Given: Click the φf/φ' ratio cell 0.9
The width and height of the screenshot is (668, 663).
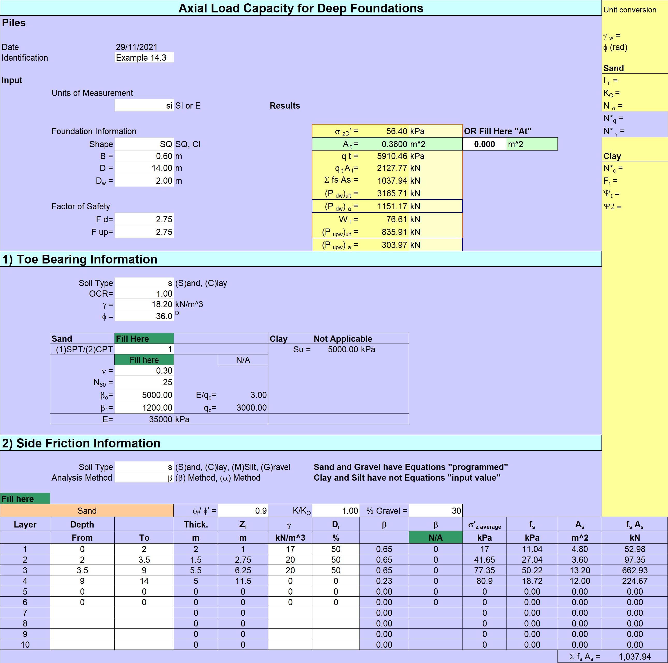Looking at the screenshot, I should [x=243, y=510].
